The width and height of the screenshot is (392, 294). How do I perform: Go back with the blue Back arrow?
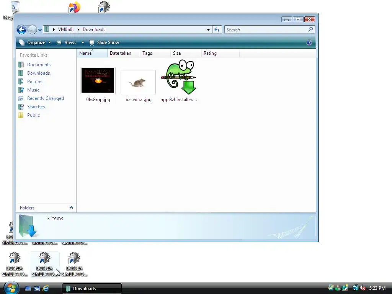(x=21, y=30)
